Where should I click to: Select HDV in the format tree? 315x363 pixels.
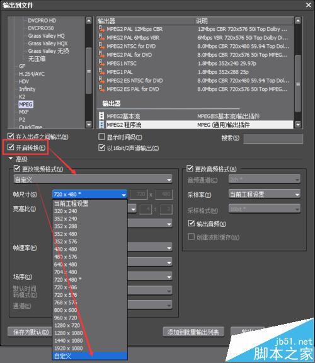click(x=24, y=81)
